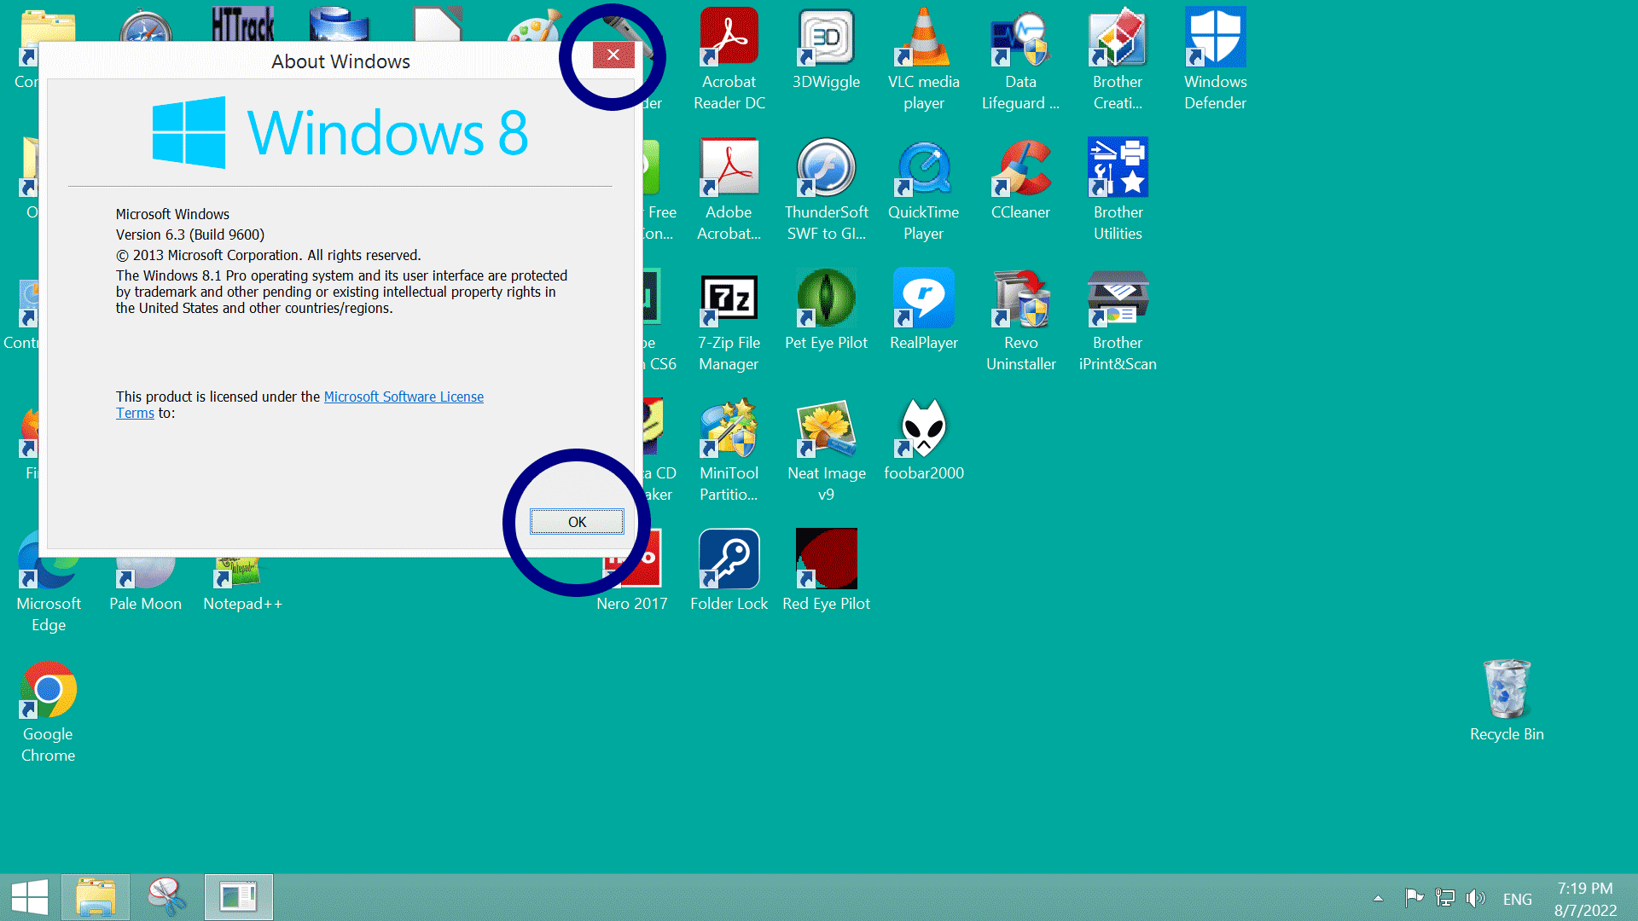Click the Google Chrome desktop icon

49,712
